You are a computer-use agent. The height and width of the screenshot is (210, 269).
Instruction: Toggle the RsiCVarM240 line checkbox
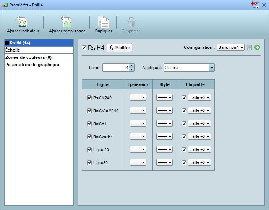89,111
